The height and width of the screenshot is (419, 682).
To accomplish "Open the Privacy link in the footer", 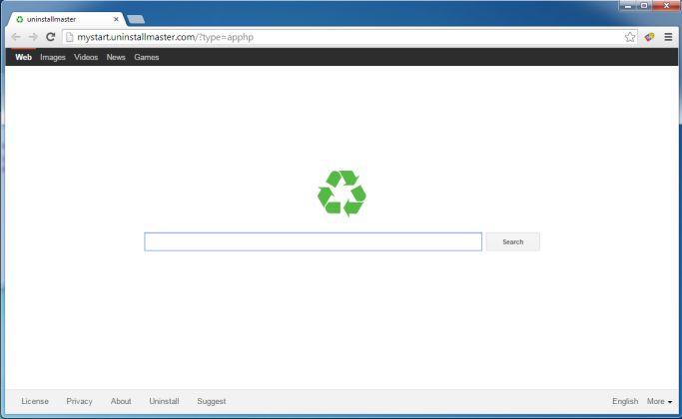I will coord(79,401).
